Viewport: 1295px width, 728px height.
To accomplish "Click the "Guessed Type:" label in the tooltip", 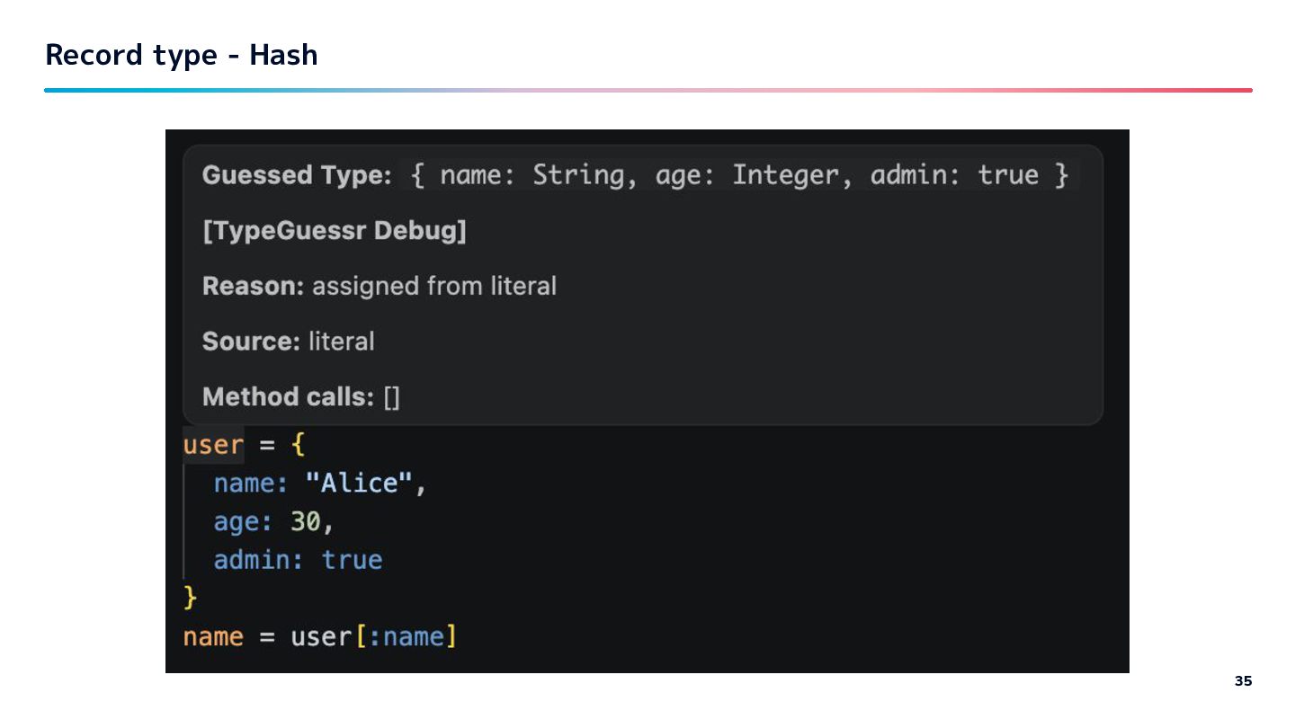I will (x=297, y=175).
